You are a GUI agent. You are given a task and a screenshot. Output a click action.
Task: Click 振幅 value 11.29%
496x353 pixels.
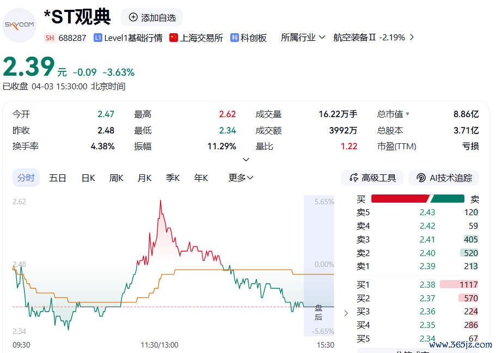tap(222, 146)
